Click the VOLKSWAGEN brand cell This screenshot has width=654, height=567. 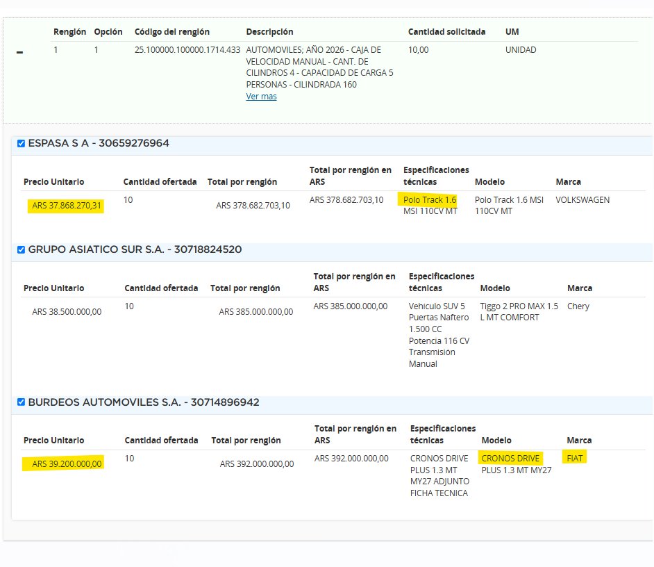582,200
